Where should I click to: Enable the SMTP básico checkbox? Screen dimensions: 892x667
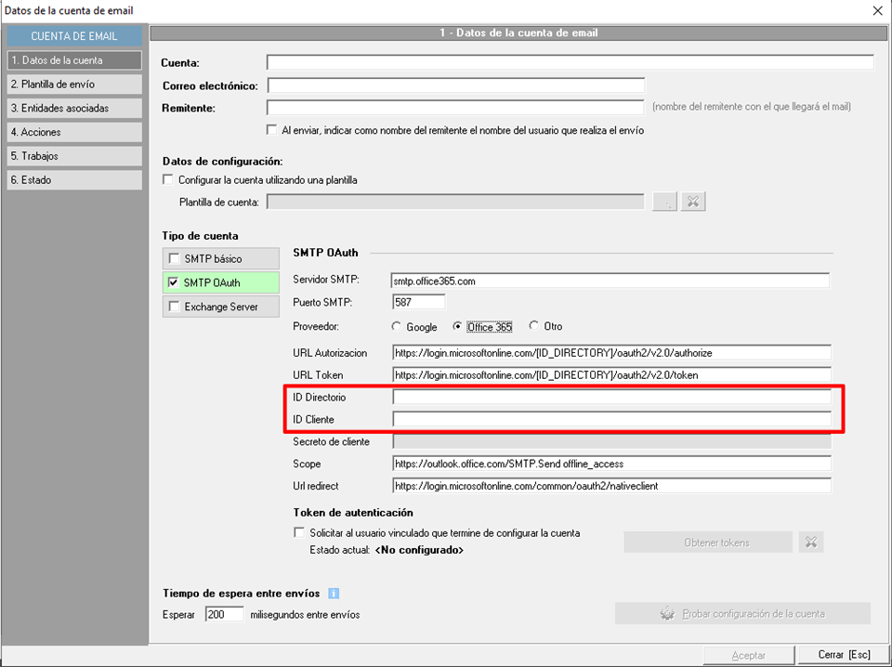click(174, 258)
